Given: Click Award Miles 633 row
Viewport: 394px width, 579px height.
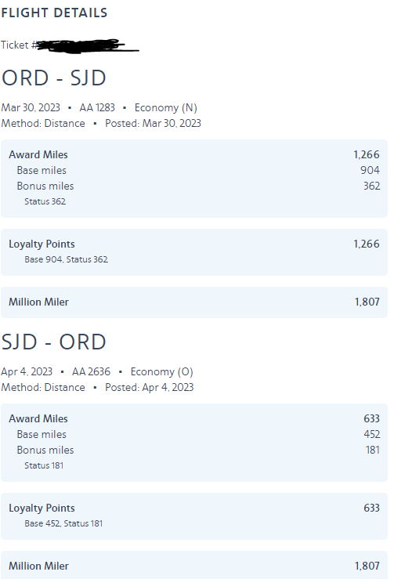Looking at the screenshot, I should point(194,418).
